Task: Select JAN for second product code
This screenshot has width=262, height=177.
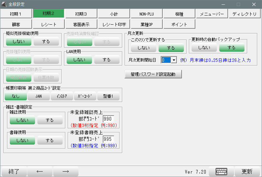Action: tap(38, 96)
